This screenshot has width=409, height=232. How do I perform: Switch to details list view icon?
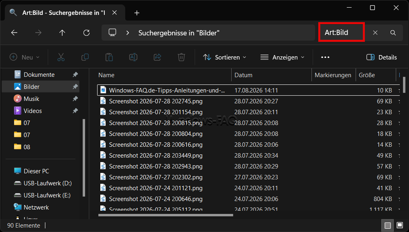tap(388, 225)
